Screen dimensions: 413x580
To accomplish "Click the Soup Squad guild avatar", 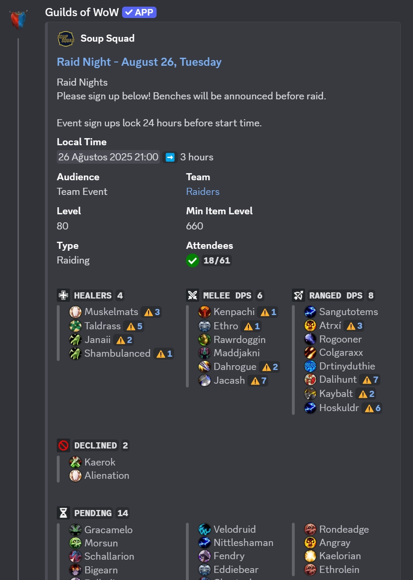I will 65,38.
